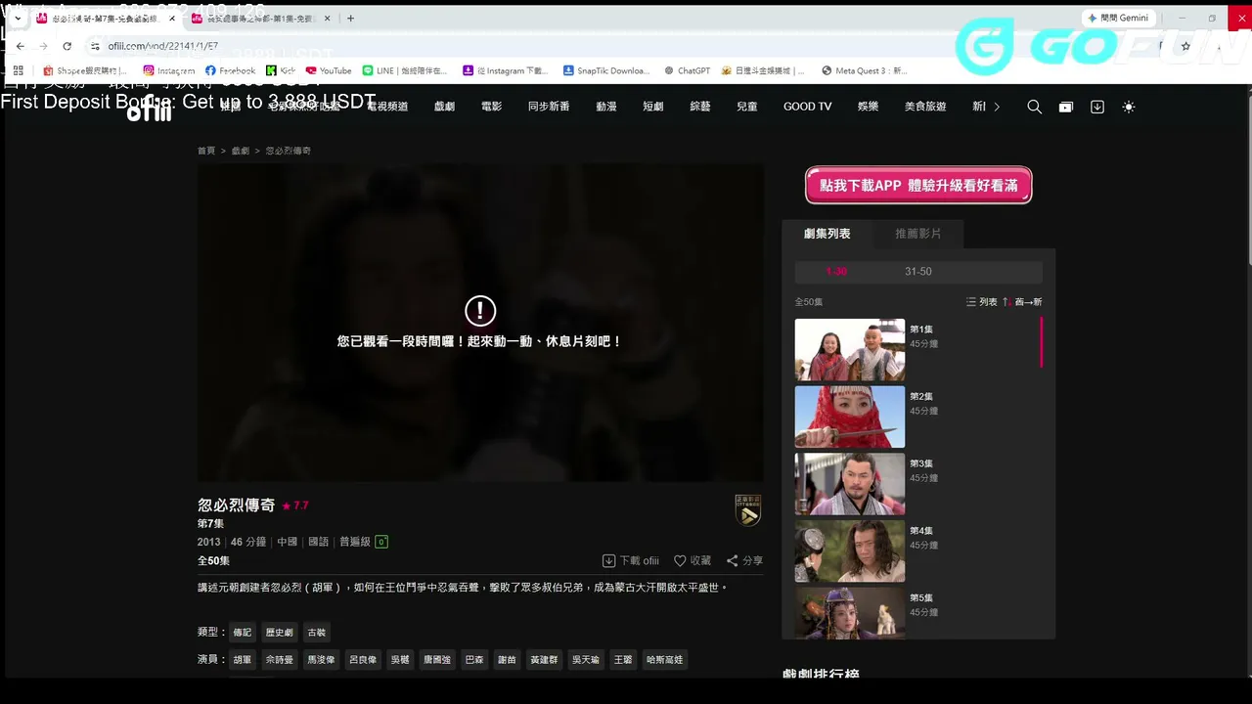Open the 同步新番 navigation item

[x=549, y=107]
